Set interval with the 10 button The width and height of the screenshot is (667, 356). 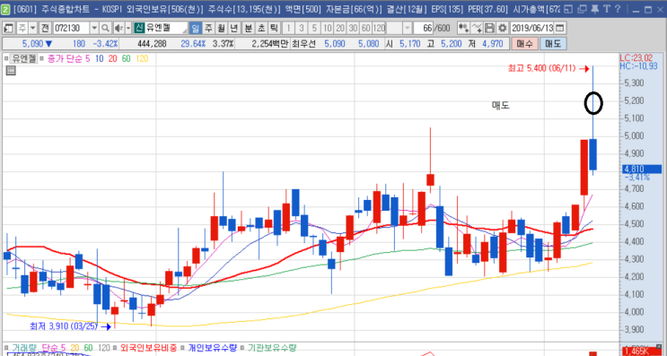pos(327,28)
